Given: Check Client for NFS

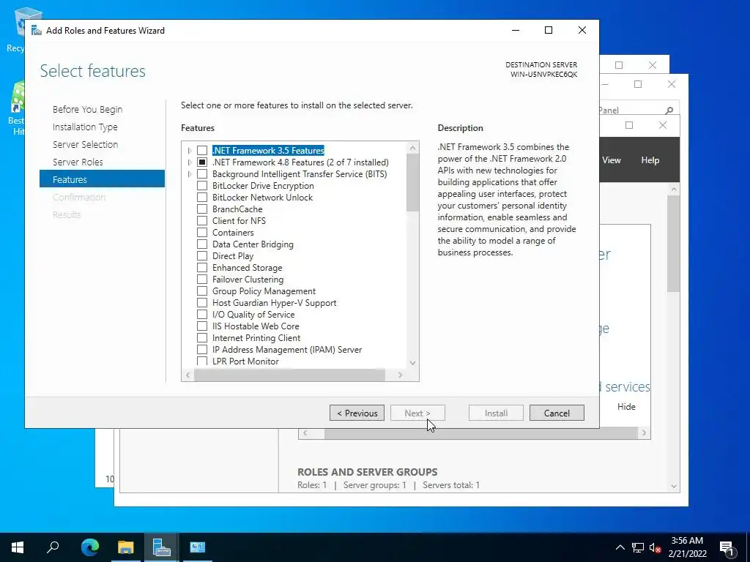Looking at the screenshot, I should click(x=202, y=221).
